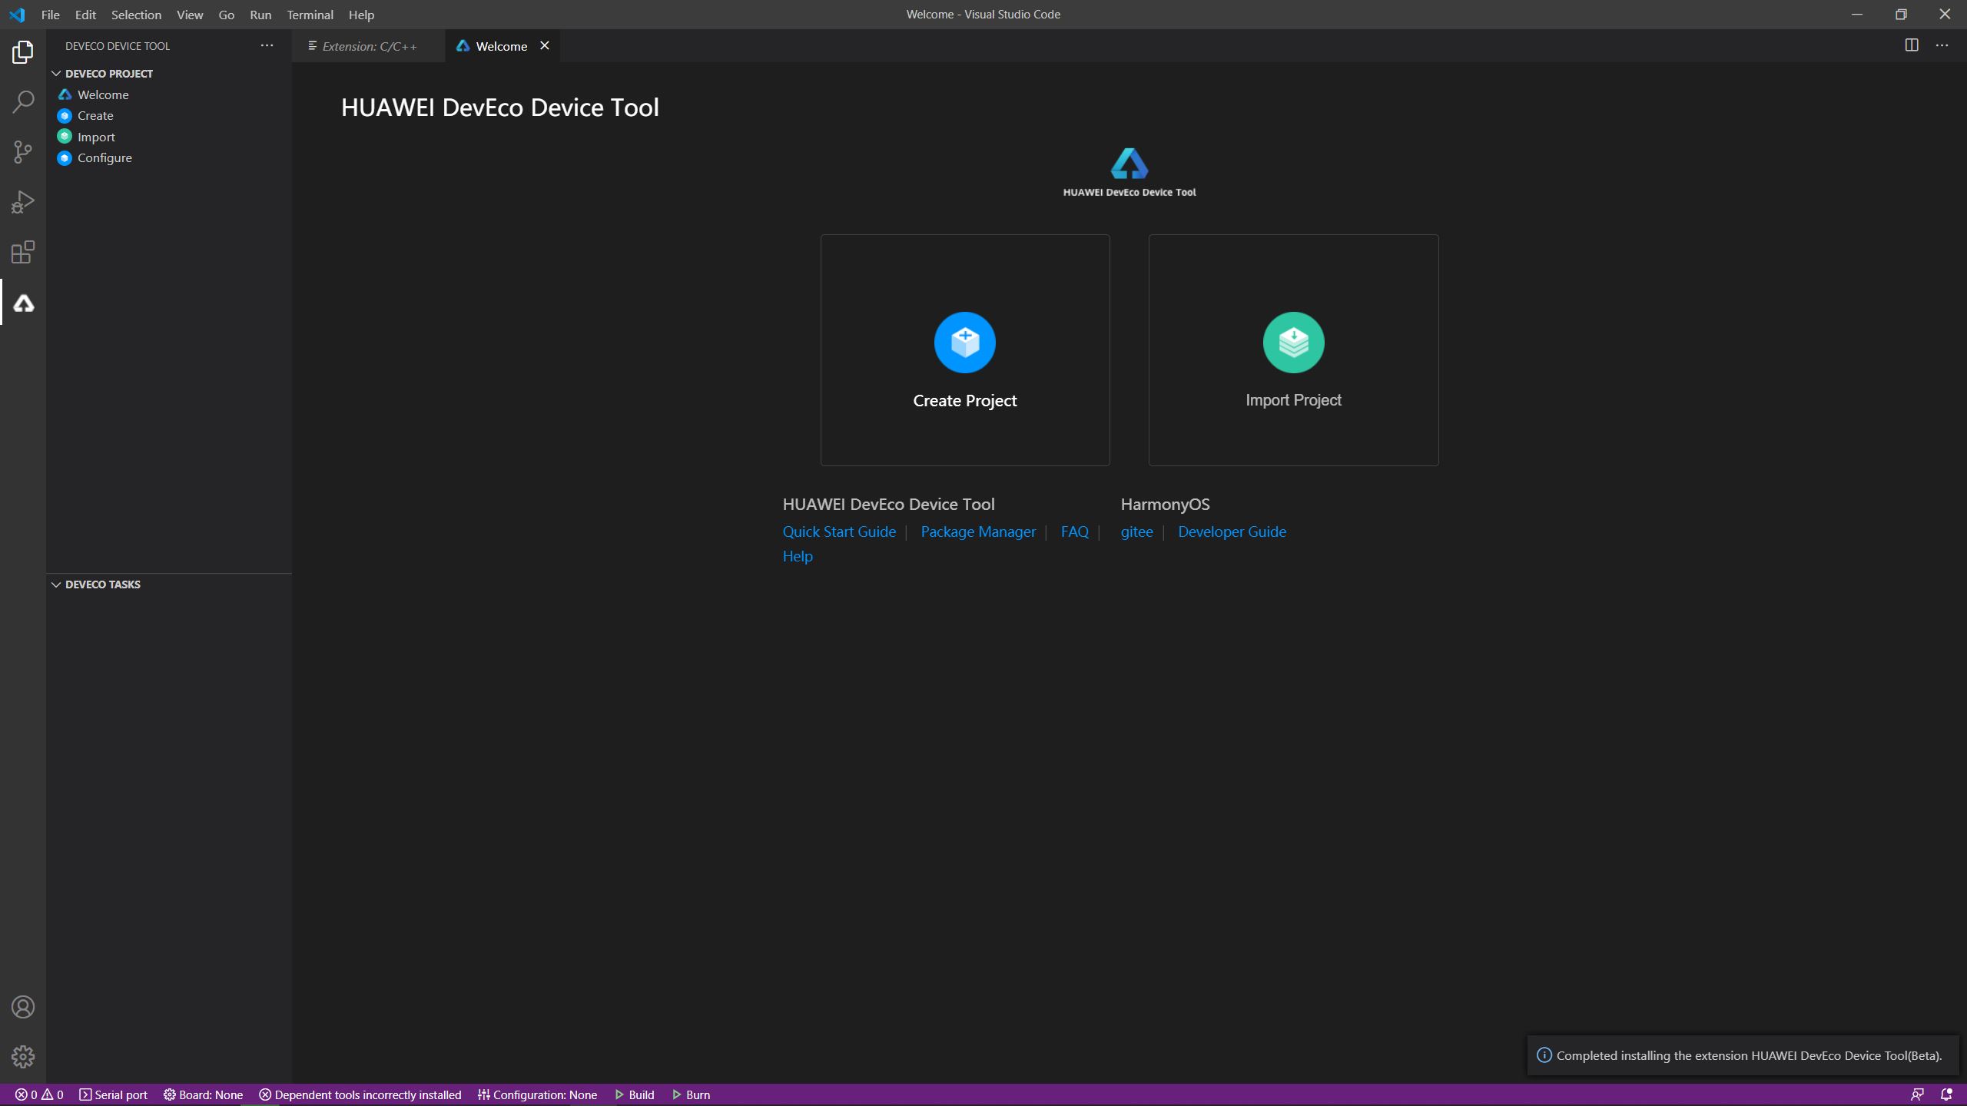The width and height of the screenshot is (1967, 1106).
Task: Click the Import Project card
Action: 1293,350
